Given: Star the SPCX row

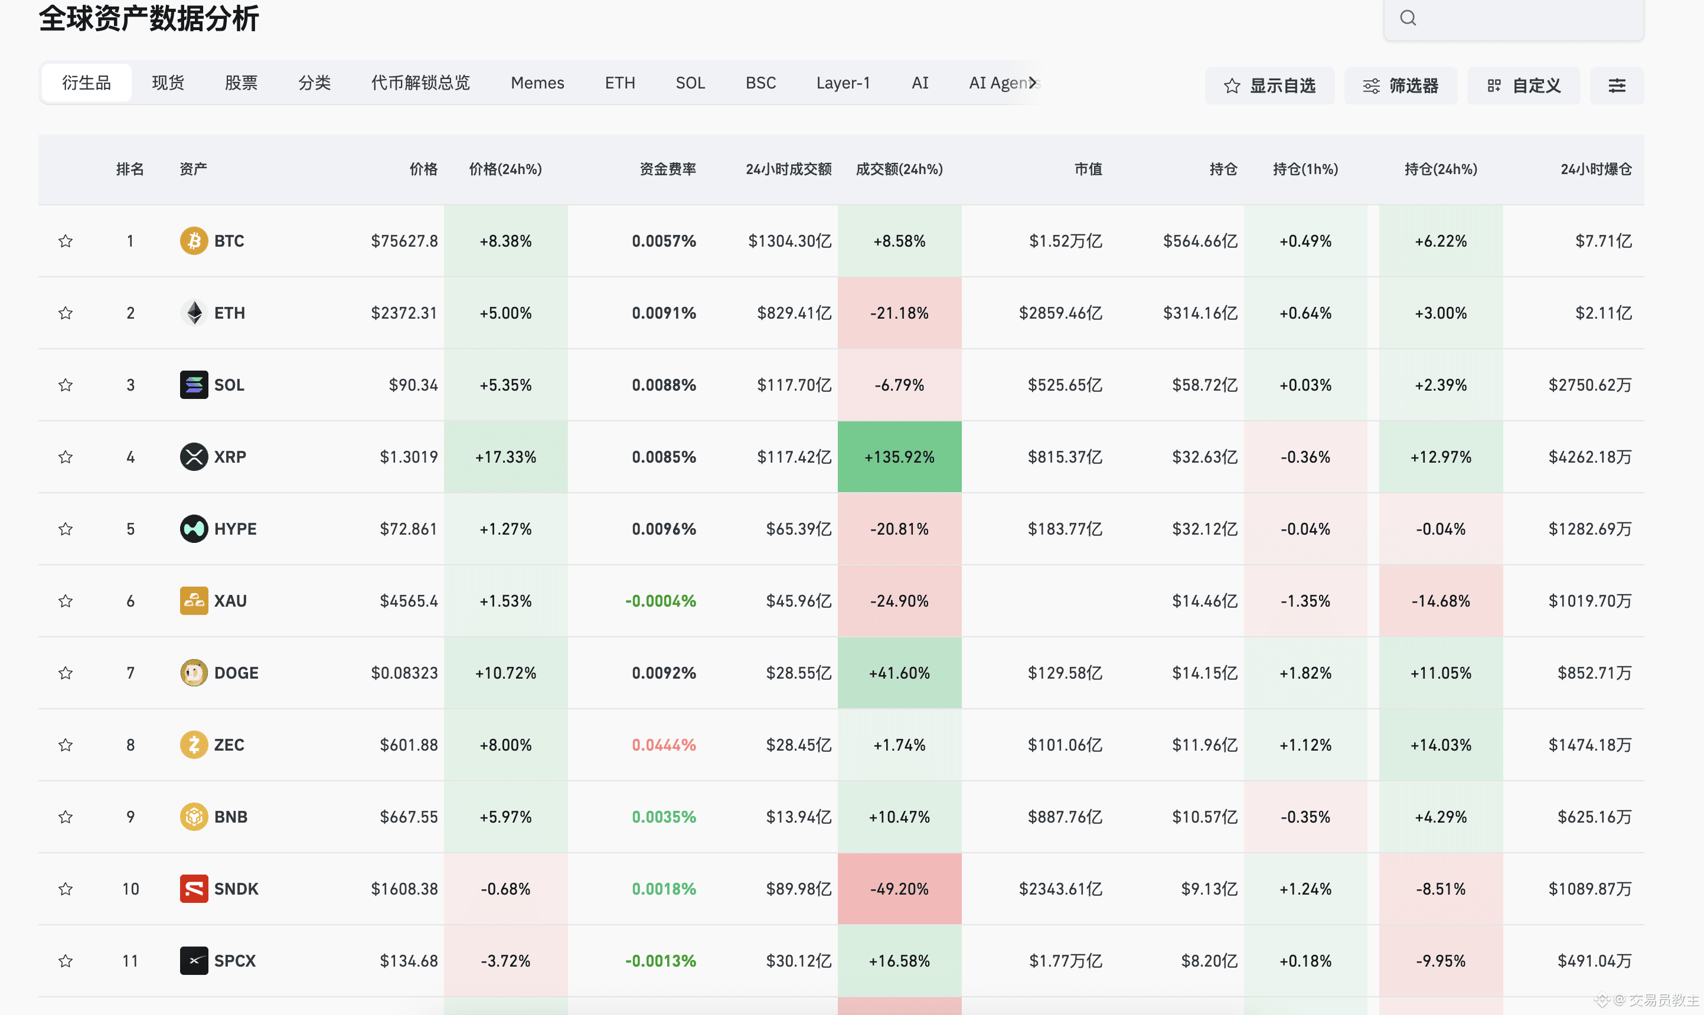Looking at the screenshot, I should (x=66, y=960).
